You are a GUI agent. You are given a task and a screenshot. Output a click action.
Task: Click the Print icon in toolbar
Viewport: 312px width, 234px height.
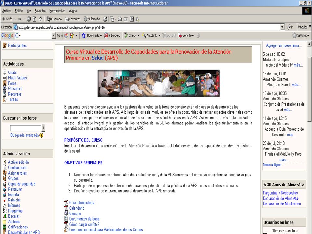[120, 19]
